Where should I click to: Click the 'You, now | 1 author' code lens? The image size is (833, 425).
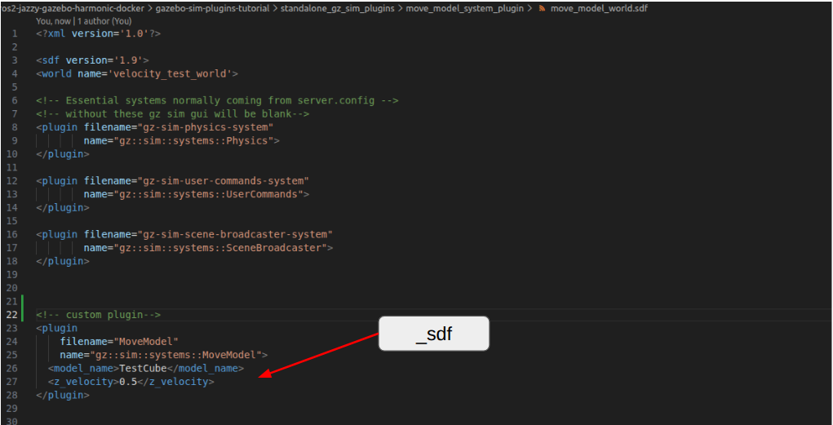click(83, 20)
